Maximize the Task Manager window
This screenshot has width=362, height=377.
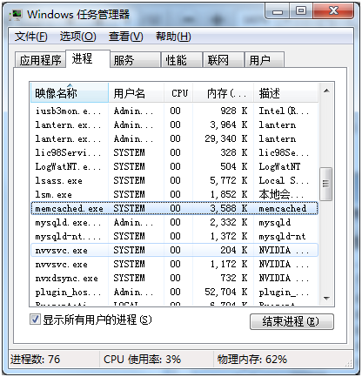(x=301, y=12)
